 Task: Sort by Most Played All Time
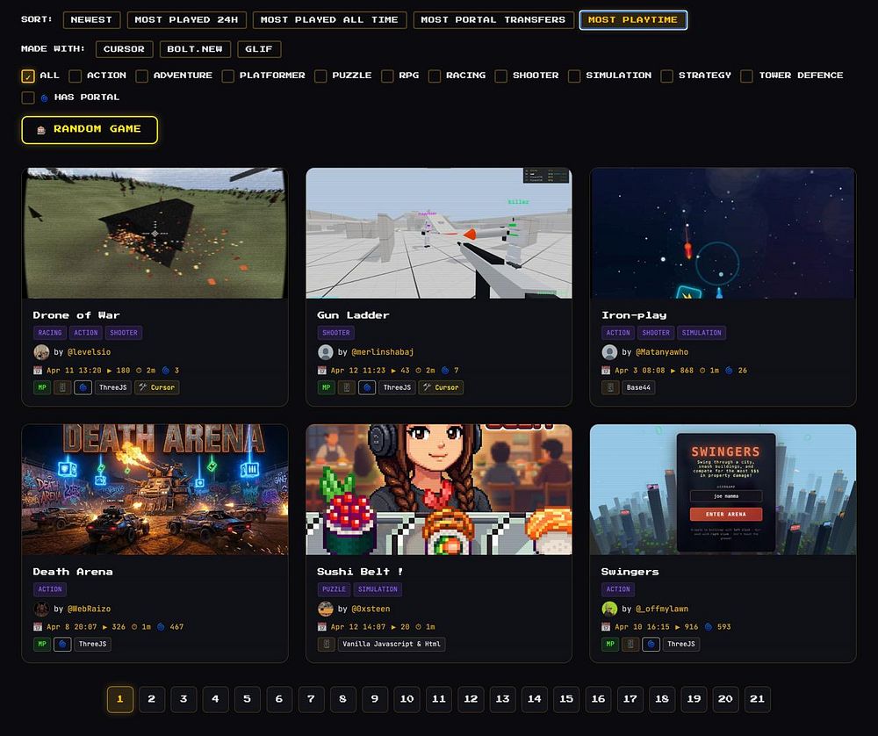point(329,19)
